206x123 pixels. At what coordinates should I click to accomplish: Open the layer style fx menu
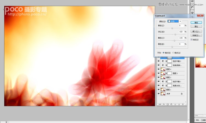pyautogui.click(x=163, y=104)
